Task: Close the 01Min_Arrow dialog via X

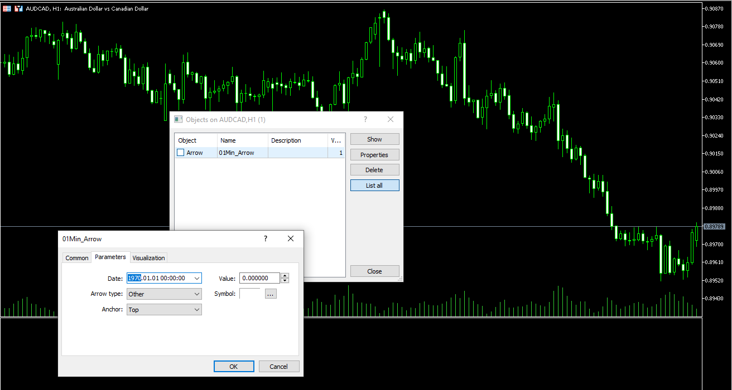Action: (290, 238)
